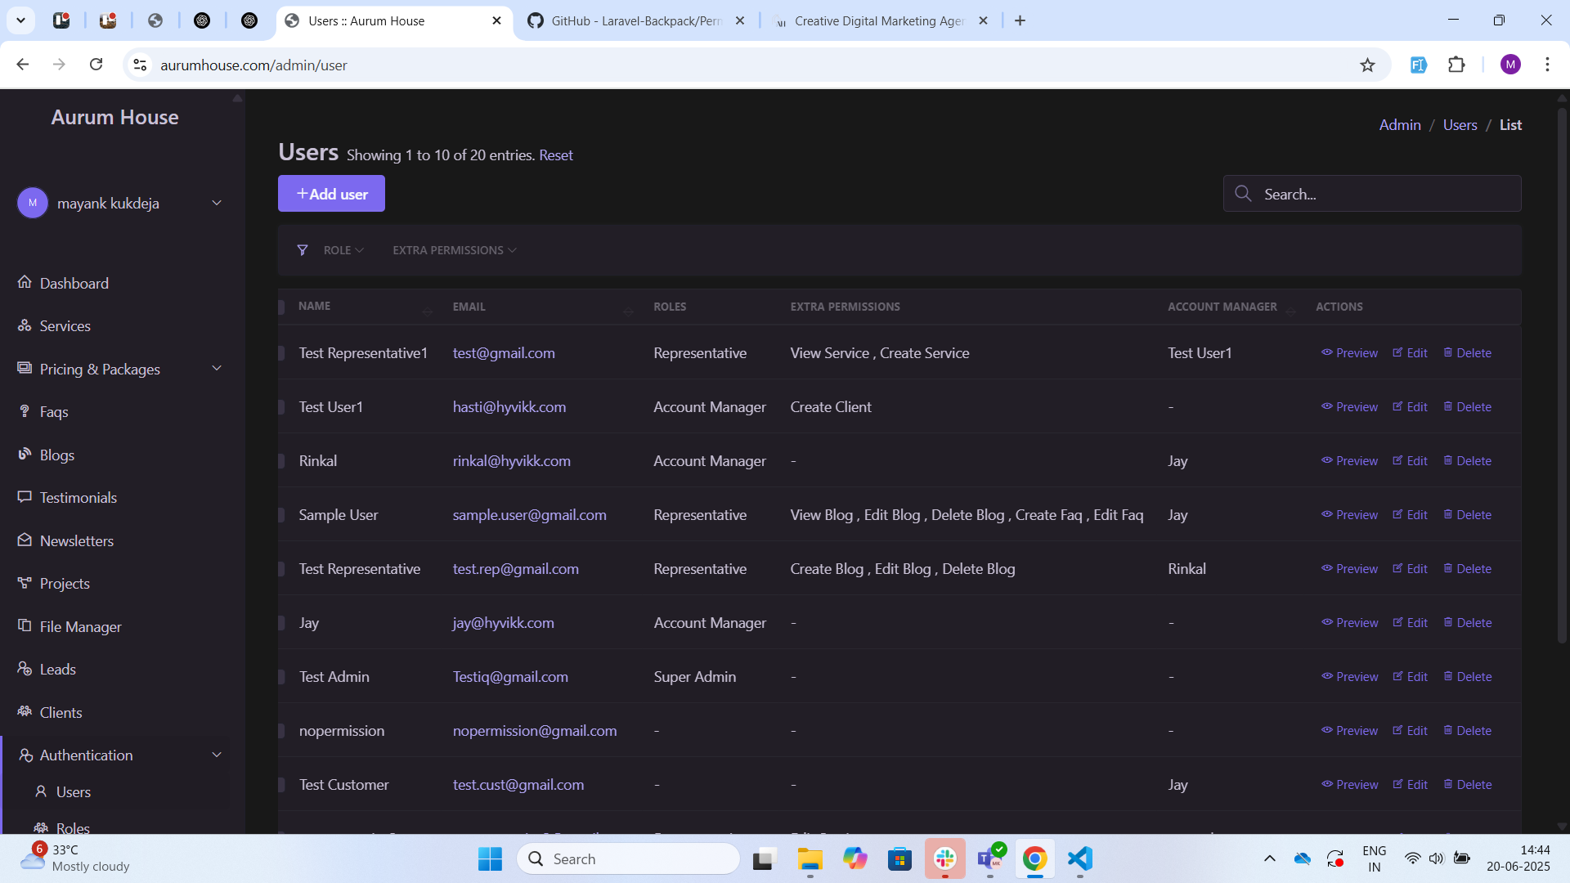Click the search magnifier icon in the users search

click(x=1243, y=194)
